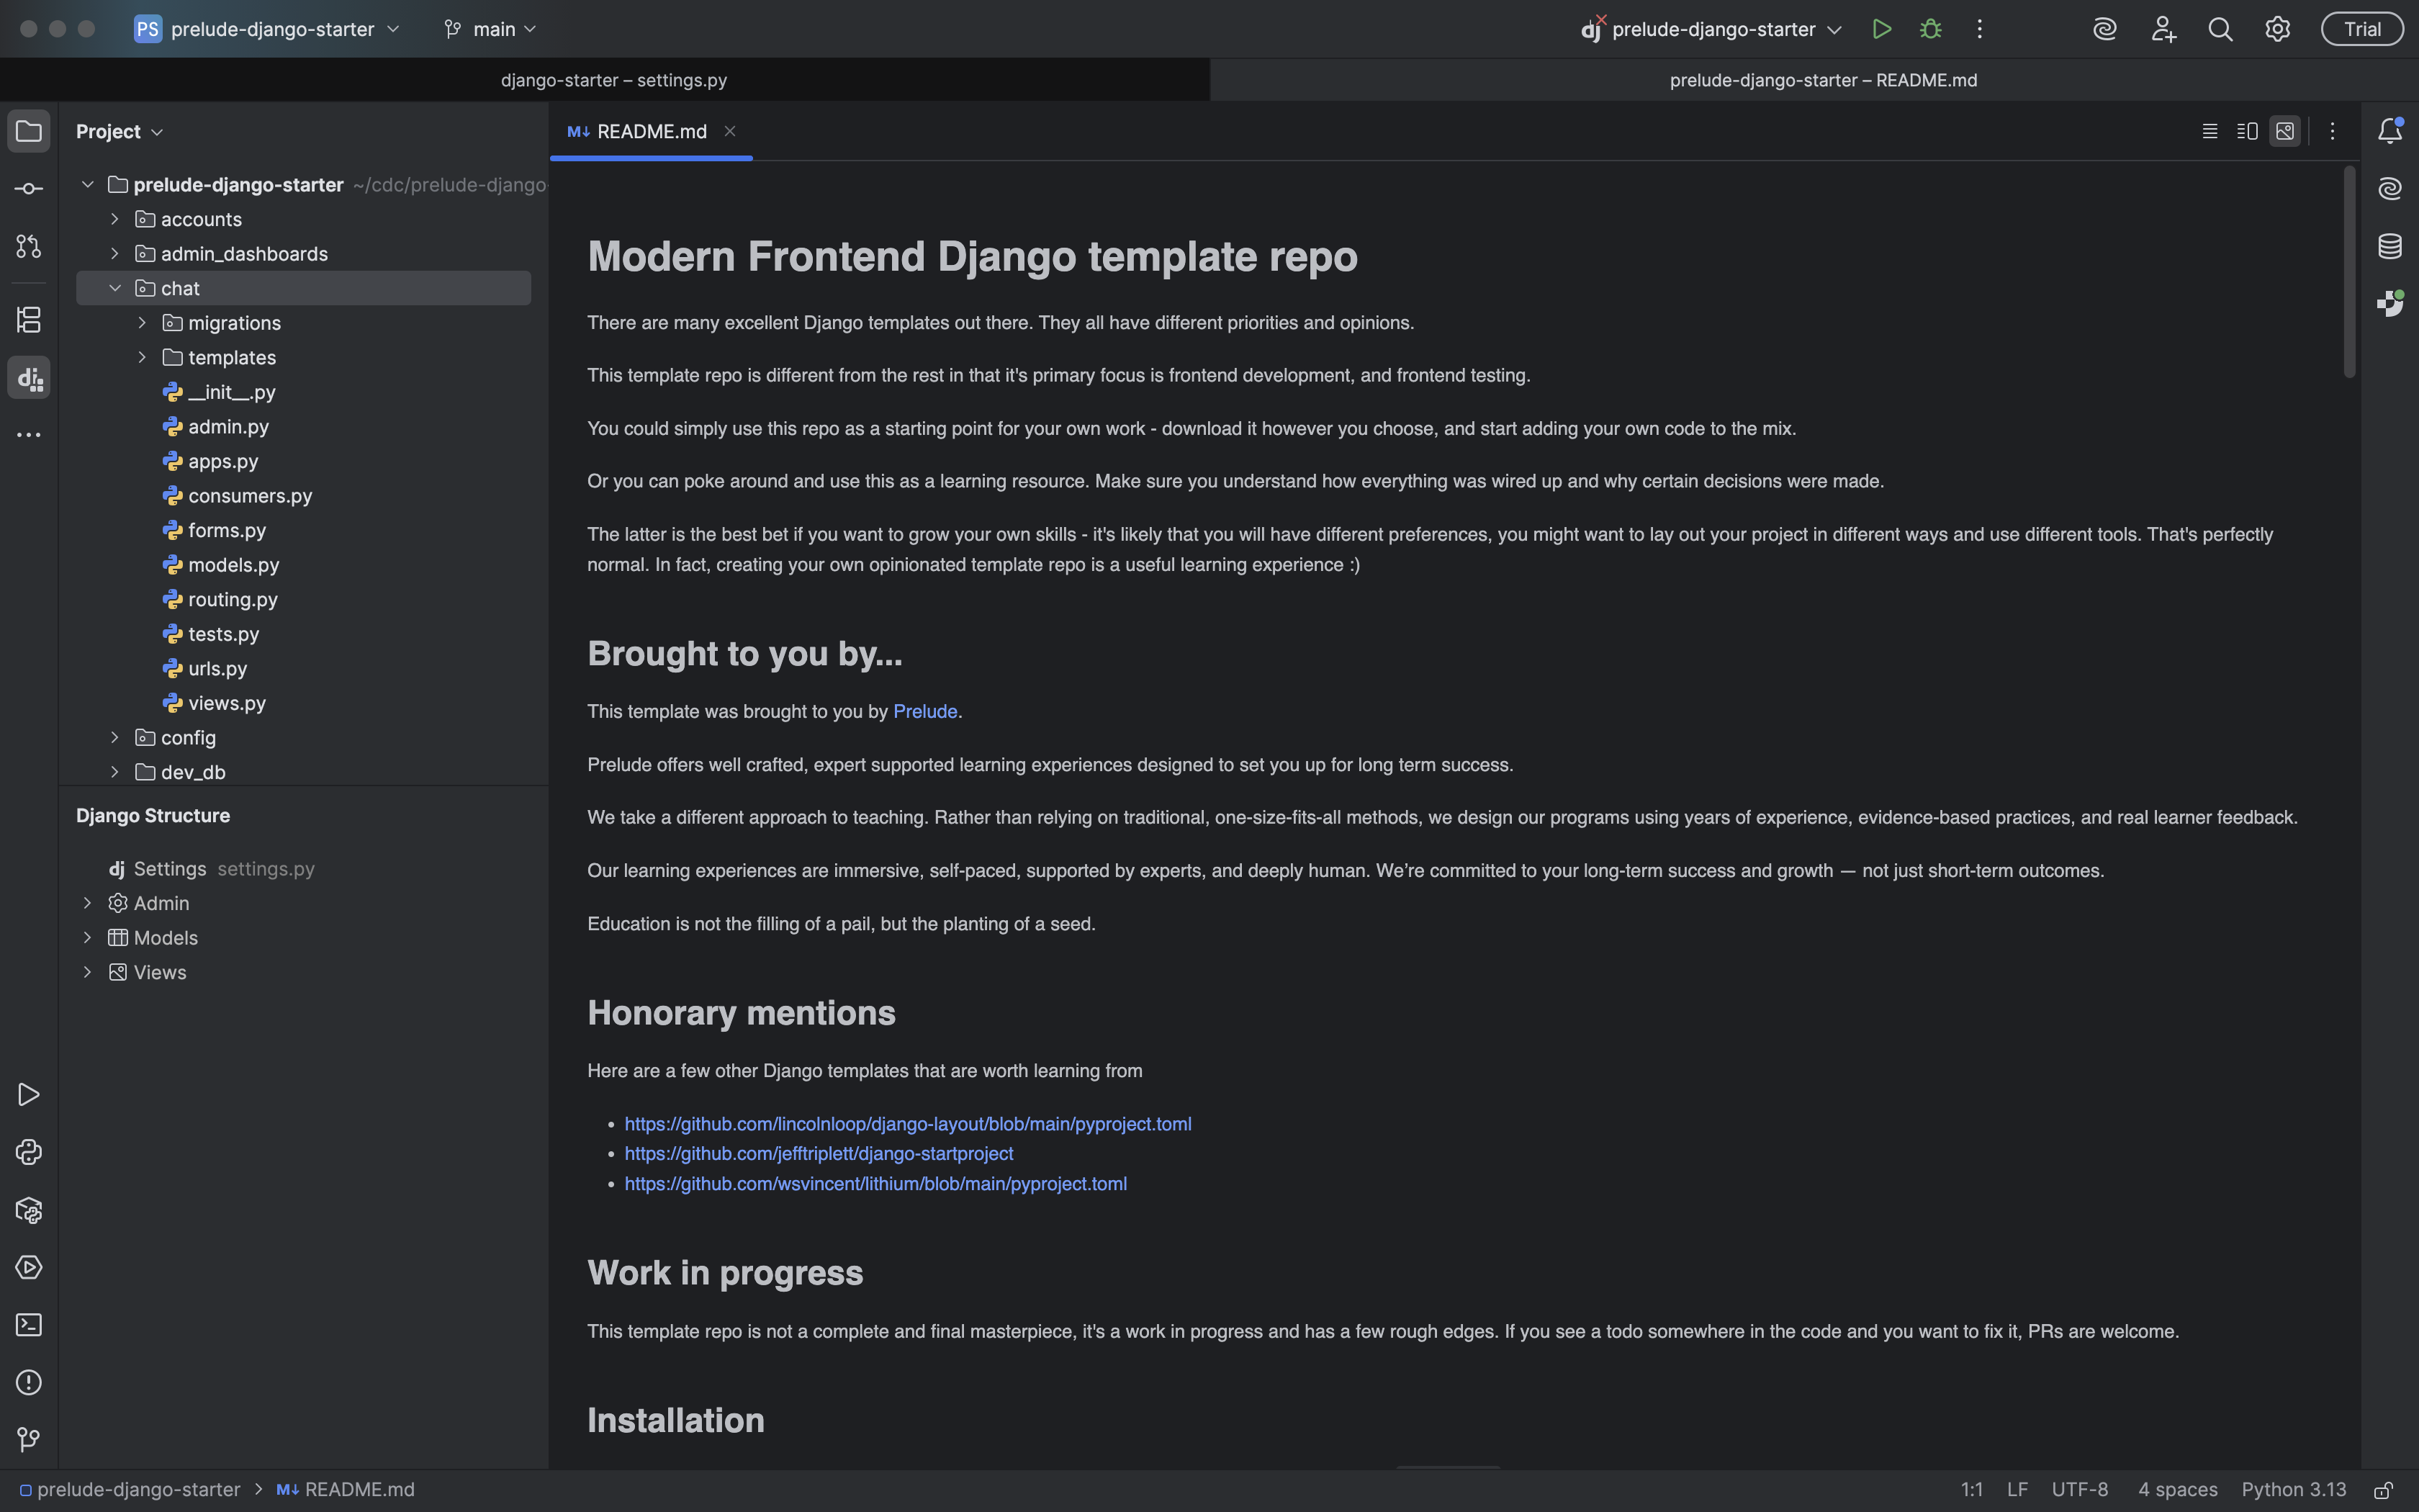
Task: Open the Python Packages tool window icon
Action: tap(29, 1210)
